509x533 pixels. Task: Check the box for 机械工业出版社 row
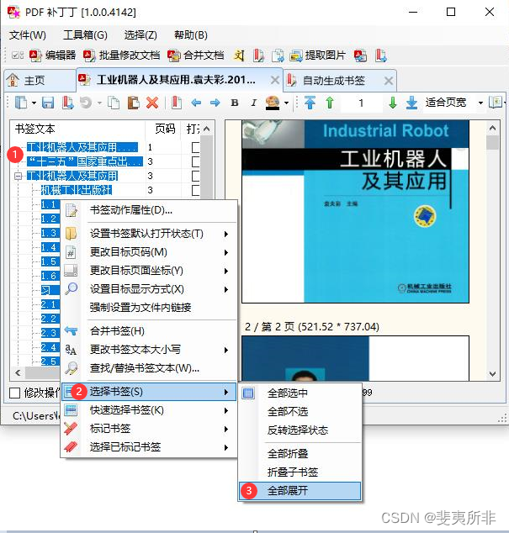point(195,190)
